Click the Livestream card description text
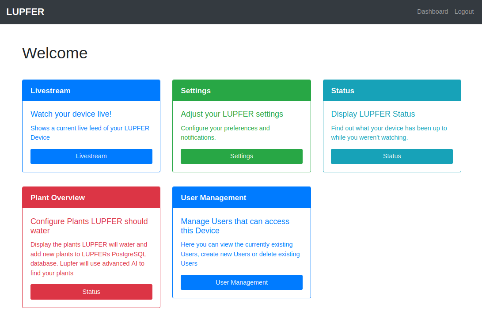The width and height of the screenshot is (482, 312). 89,133
